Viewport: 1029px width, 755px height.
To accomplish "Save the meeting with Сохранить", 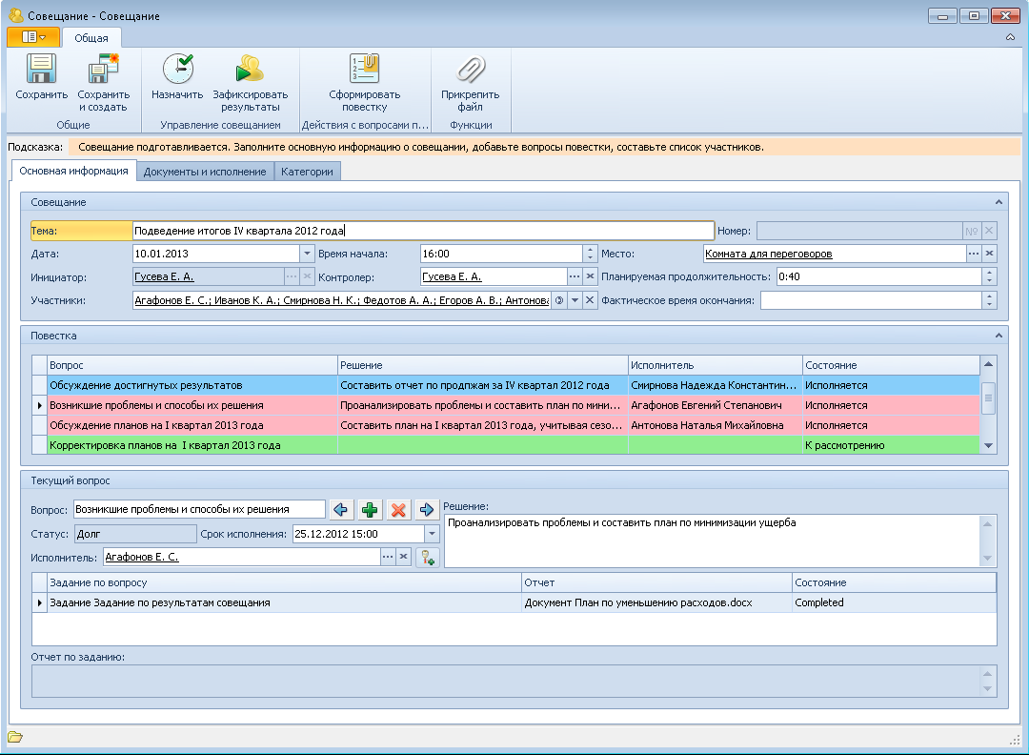I will pyautogui.click(x=41, y=77).
